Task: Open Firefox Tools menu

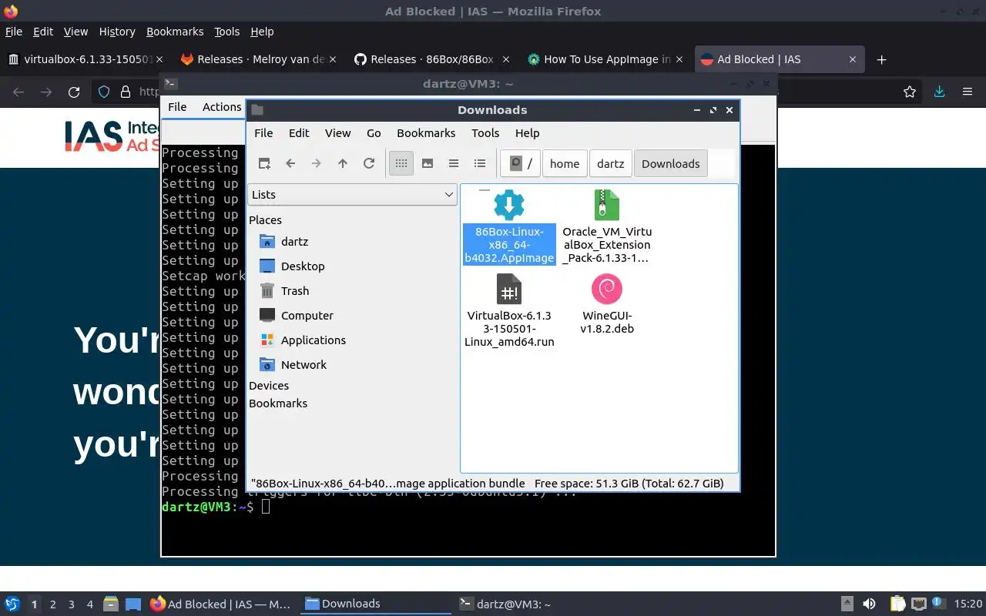Action: coord(226,32)
